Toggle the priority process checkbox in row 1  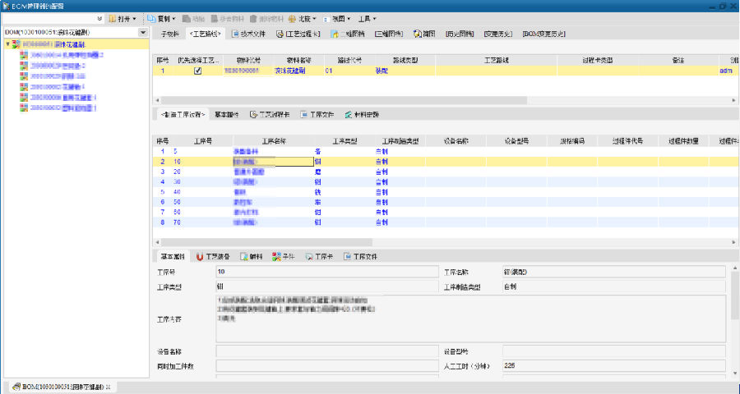coord(197,71)
